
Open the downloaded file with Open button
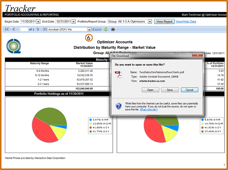pos(150,90)
